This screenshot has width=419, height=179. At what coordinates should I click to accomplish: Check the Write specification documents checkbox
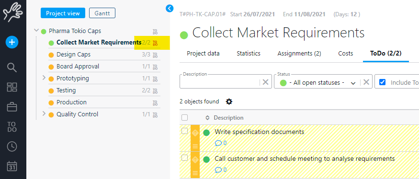tap(185, 131)
